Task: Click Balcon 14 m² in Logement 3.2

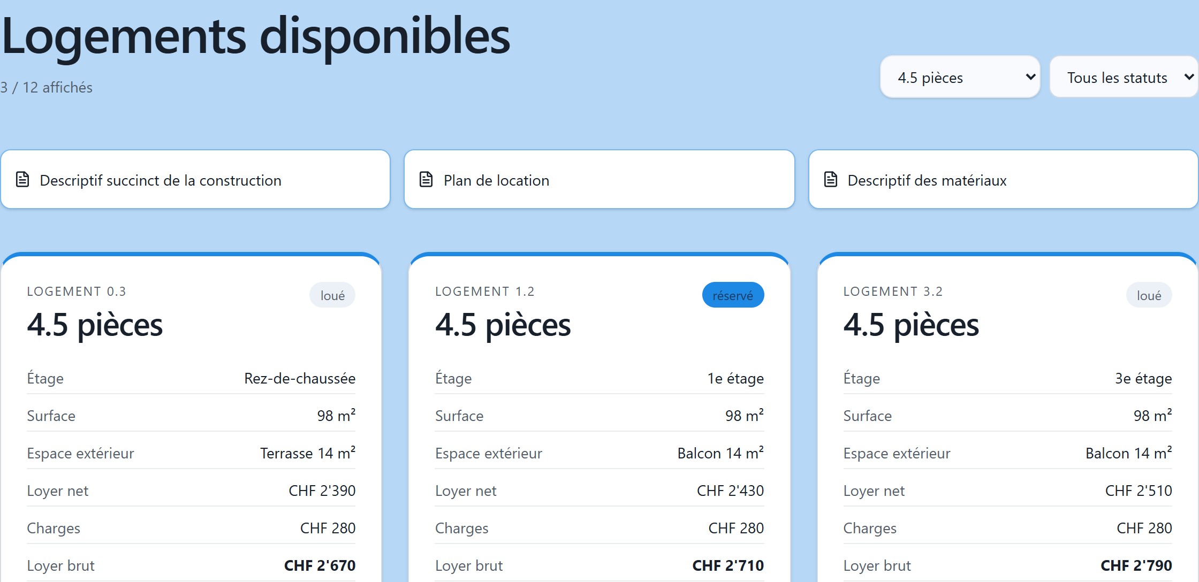Action: tap(1128, 453)
